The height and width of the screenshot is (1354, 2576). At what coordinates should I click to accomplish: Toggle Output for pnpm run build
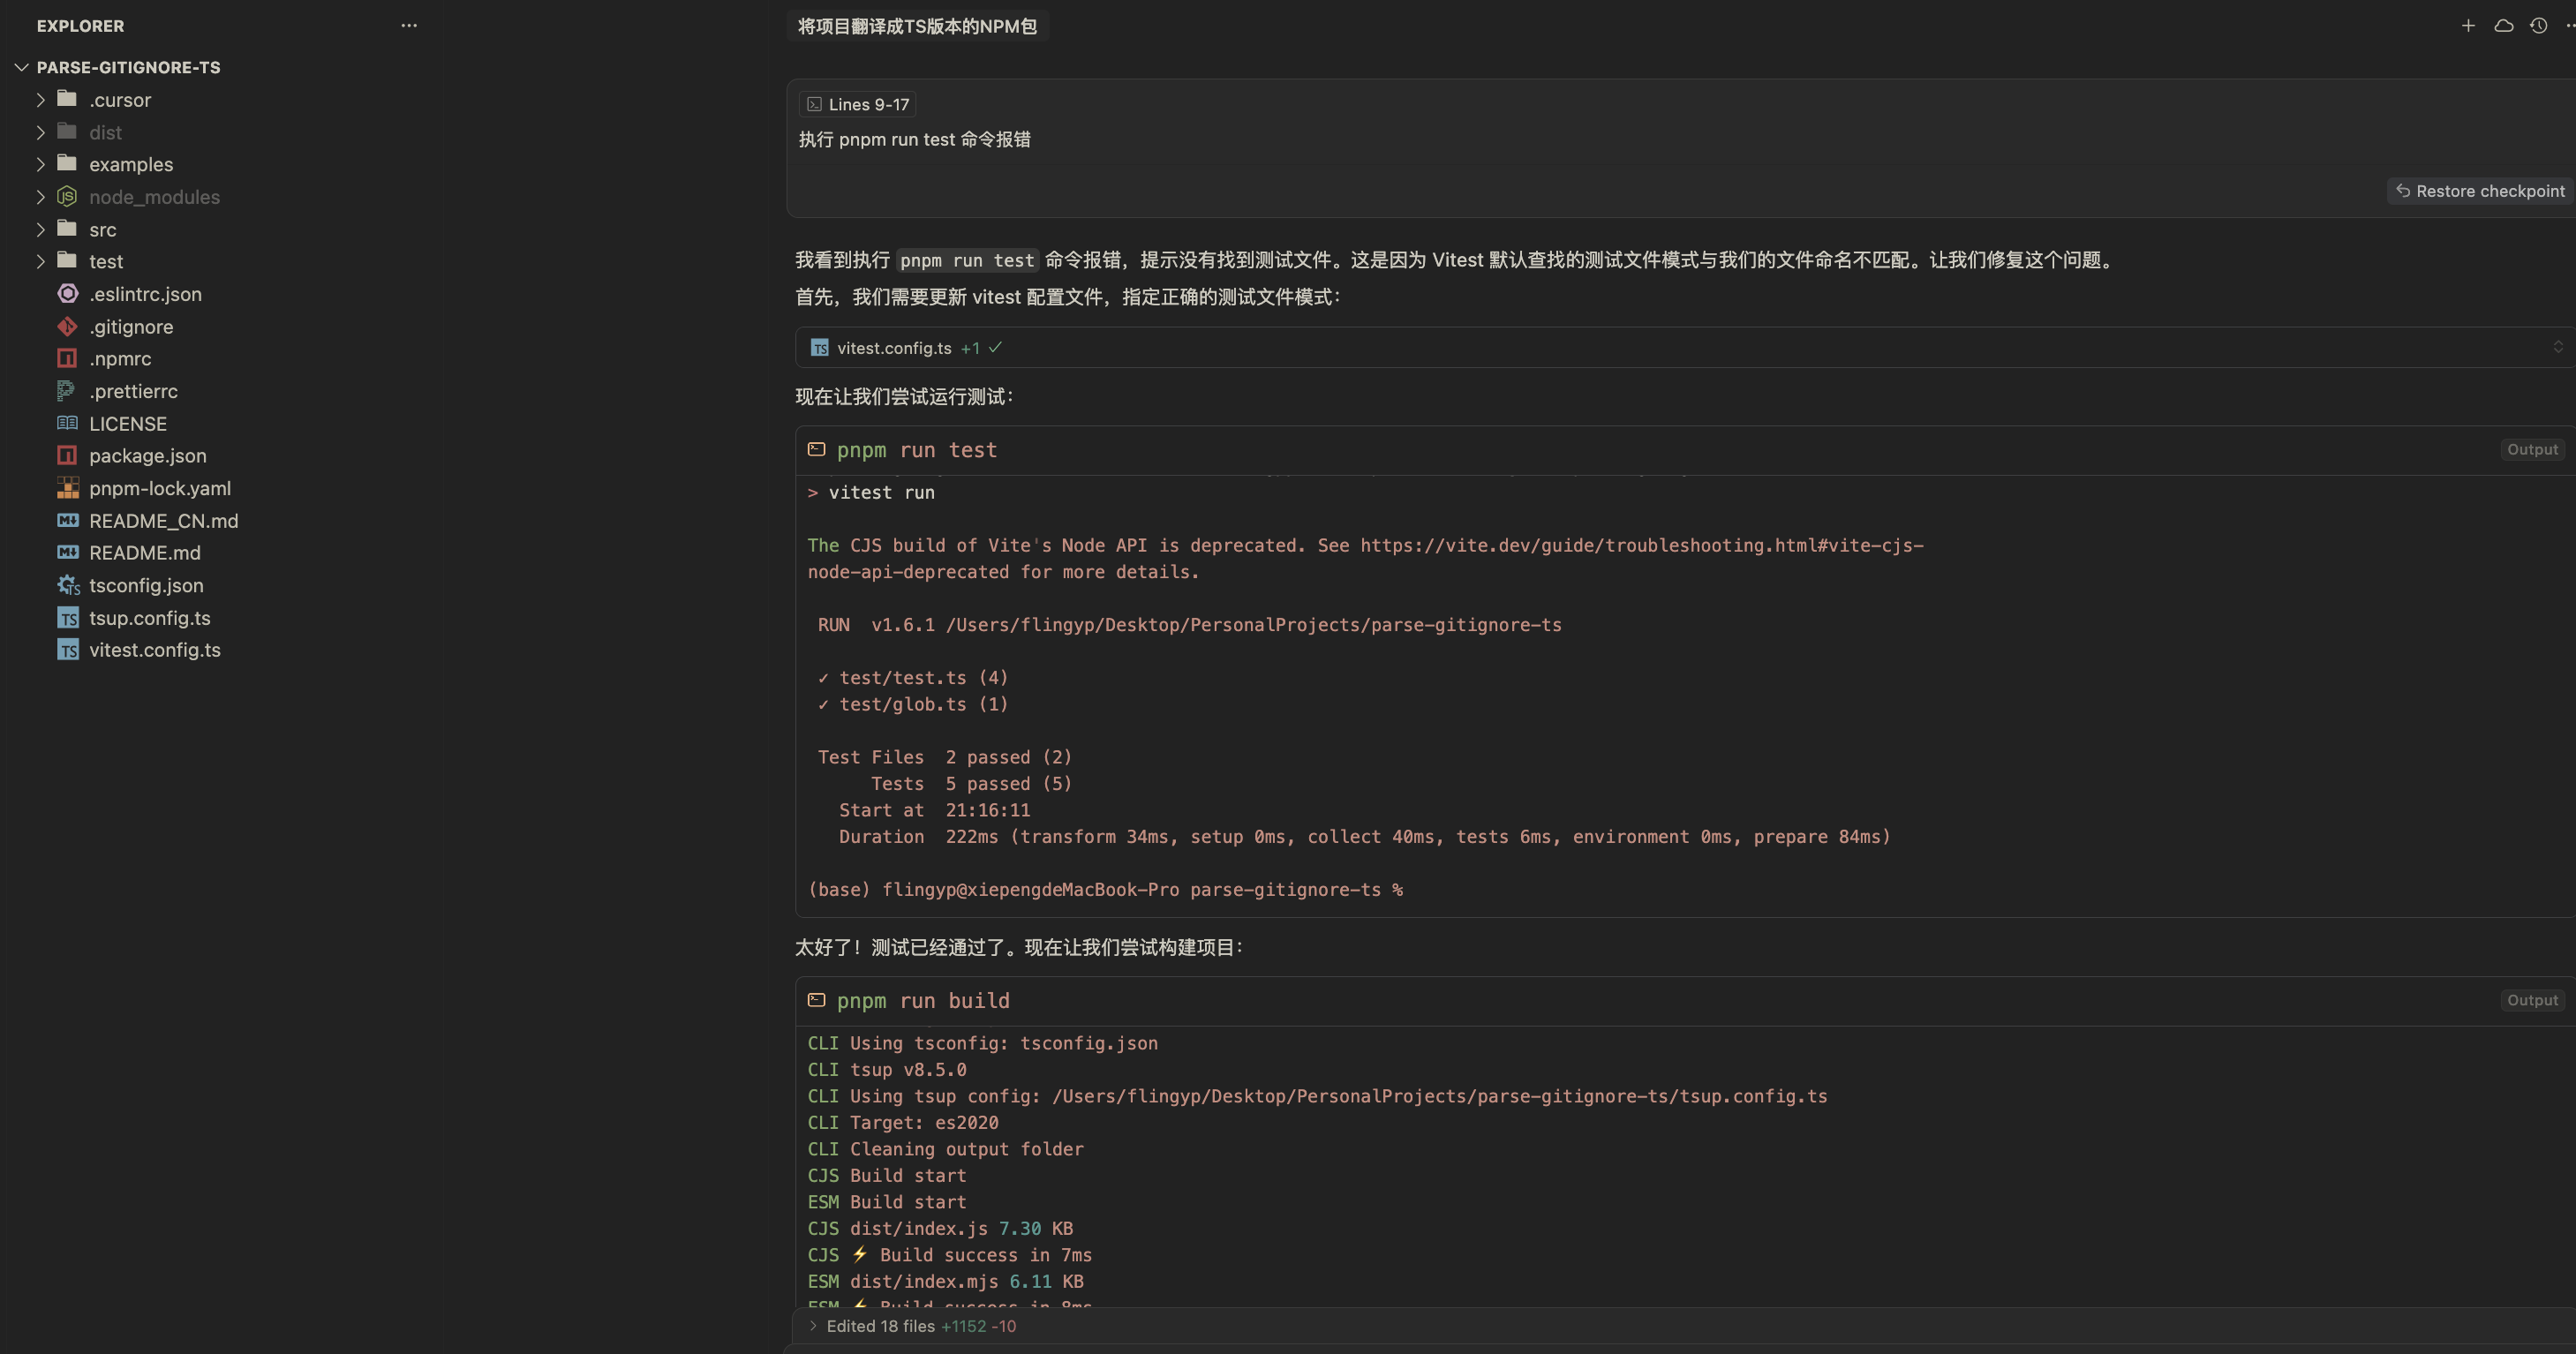pos(2531,1000)
